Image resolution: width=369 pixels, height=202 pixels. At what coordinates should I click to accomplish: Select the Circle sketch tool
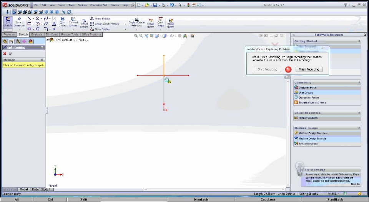(37, 18)
